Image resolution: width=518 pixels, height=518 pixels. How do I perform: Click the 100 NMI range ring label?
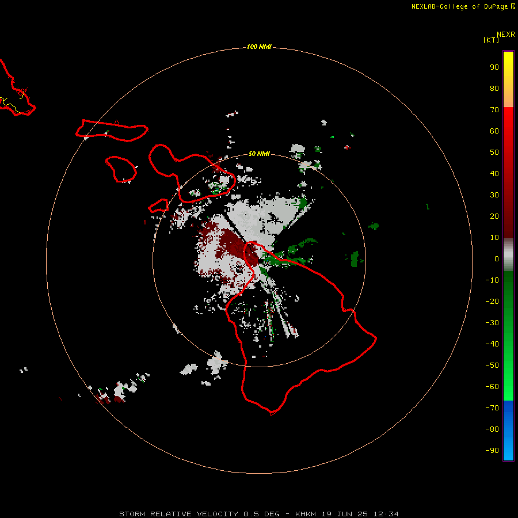259,47
